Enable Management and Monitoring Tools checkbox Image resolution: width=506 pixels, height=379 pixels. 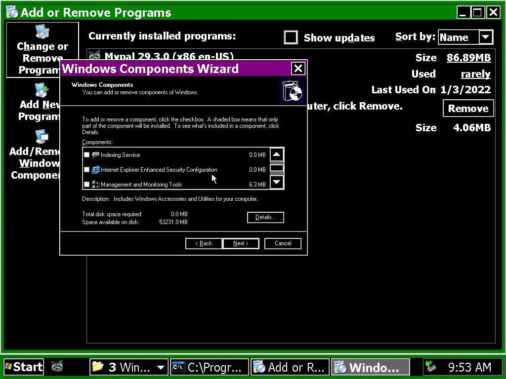click(x=86, y=185)
